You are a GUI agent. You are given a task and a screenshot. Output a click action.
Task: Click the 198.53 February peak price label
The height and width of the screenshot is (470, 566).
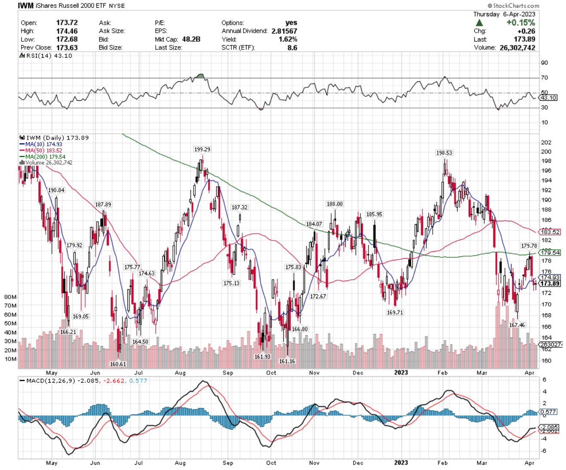click(444, 153)
